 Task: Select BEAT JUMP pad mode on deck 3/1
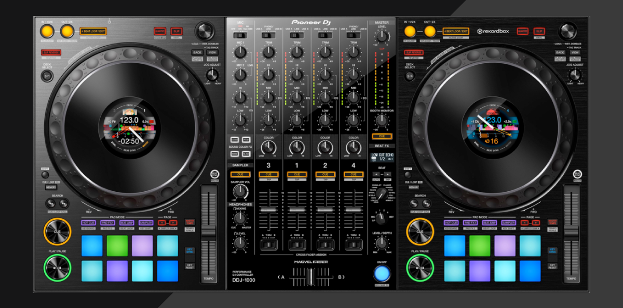click(127, 222)
